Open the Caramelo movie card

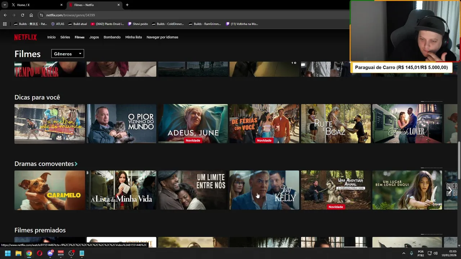point(50,190)
